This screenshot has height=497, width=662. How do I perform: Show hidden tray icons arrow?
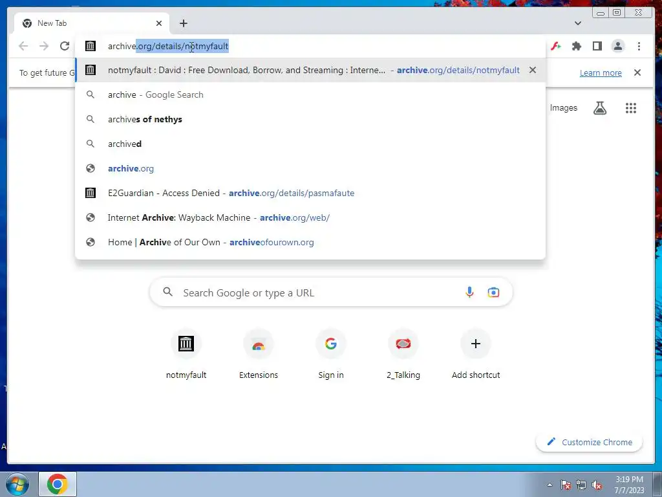550,485
